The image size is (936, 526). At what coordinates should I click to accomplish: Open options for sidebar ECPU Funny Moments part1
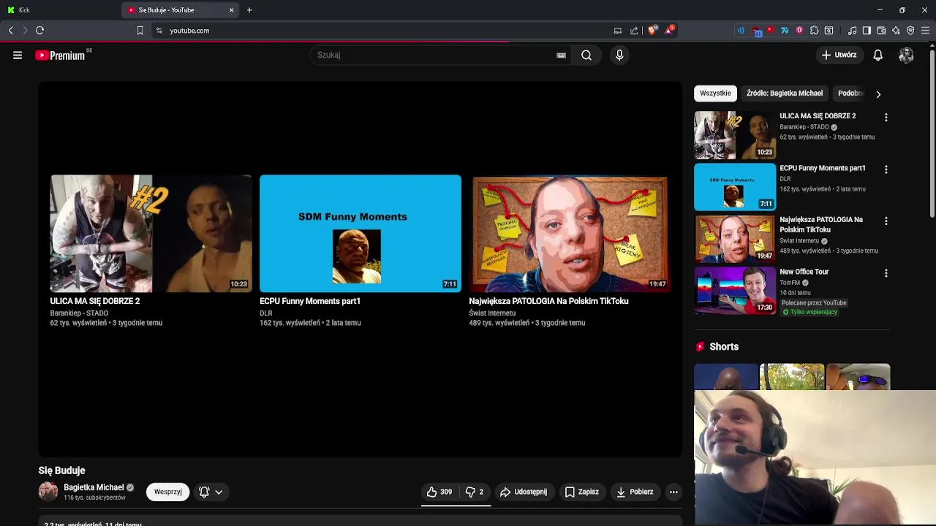[886, 169]
